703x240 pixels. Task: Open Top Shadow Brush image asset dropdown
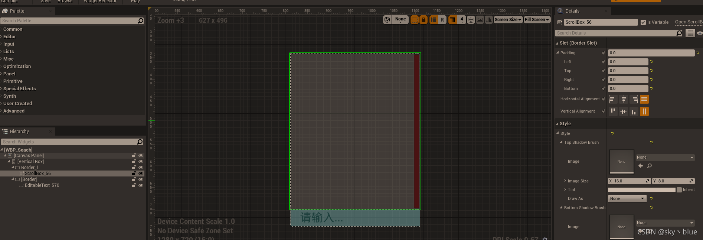[x=665, y=158]
